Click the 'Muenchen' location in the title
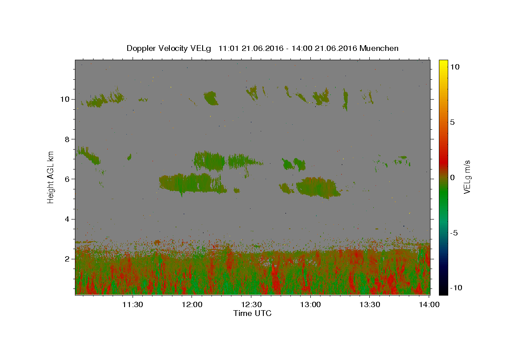532x354 pixels. tap(379, 48)
